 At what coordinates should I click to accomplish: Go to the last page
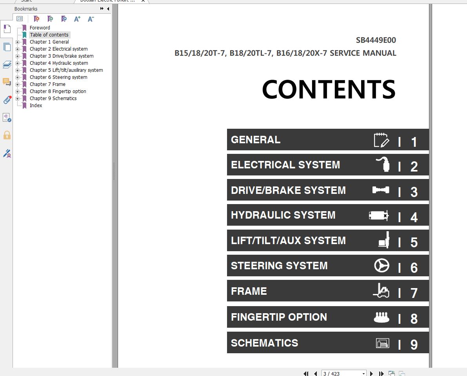coord(381,374)
